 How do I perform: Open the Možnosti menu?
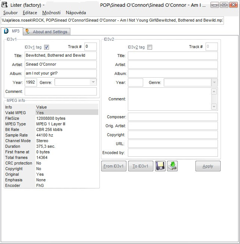51,13
